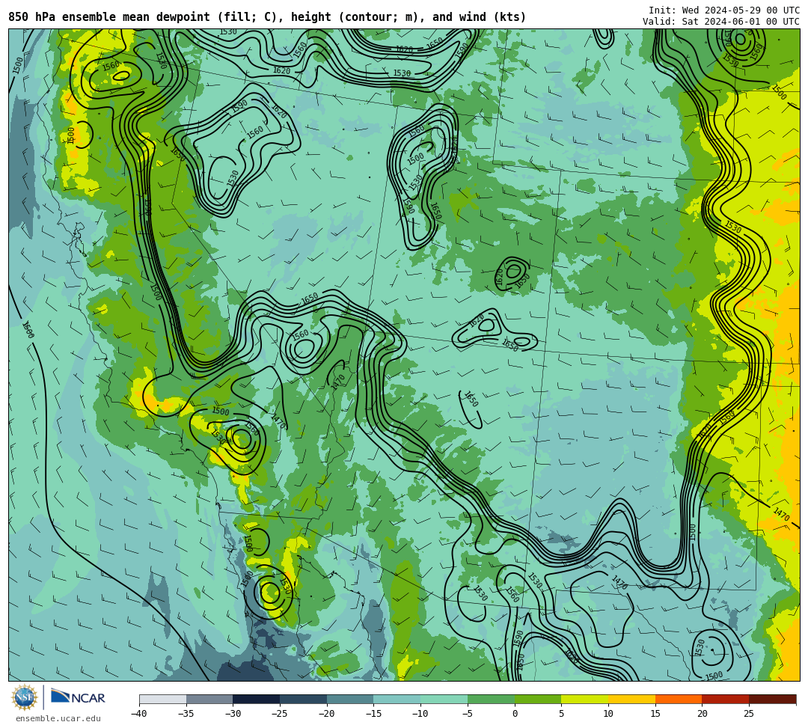
Task: Click the -30 to -25 colorbar swatch
Action: [256, 699]
